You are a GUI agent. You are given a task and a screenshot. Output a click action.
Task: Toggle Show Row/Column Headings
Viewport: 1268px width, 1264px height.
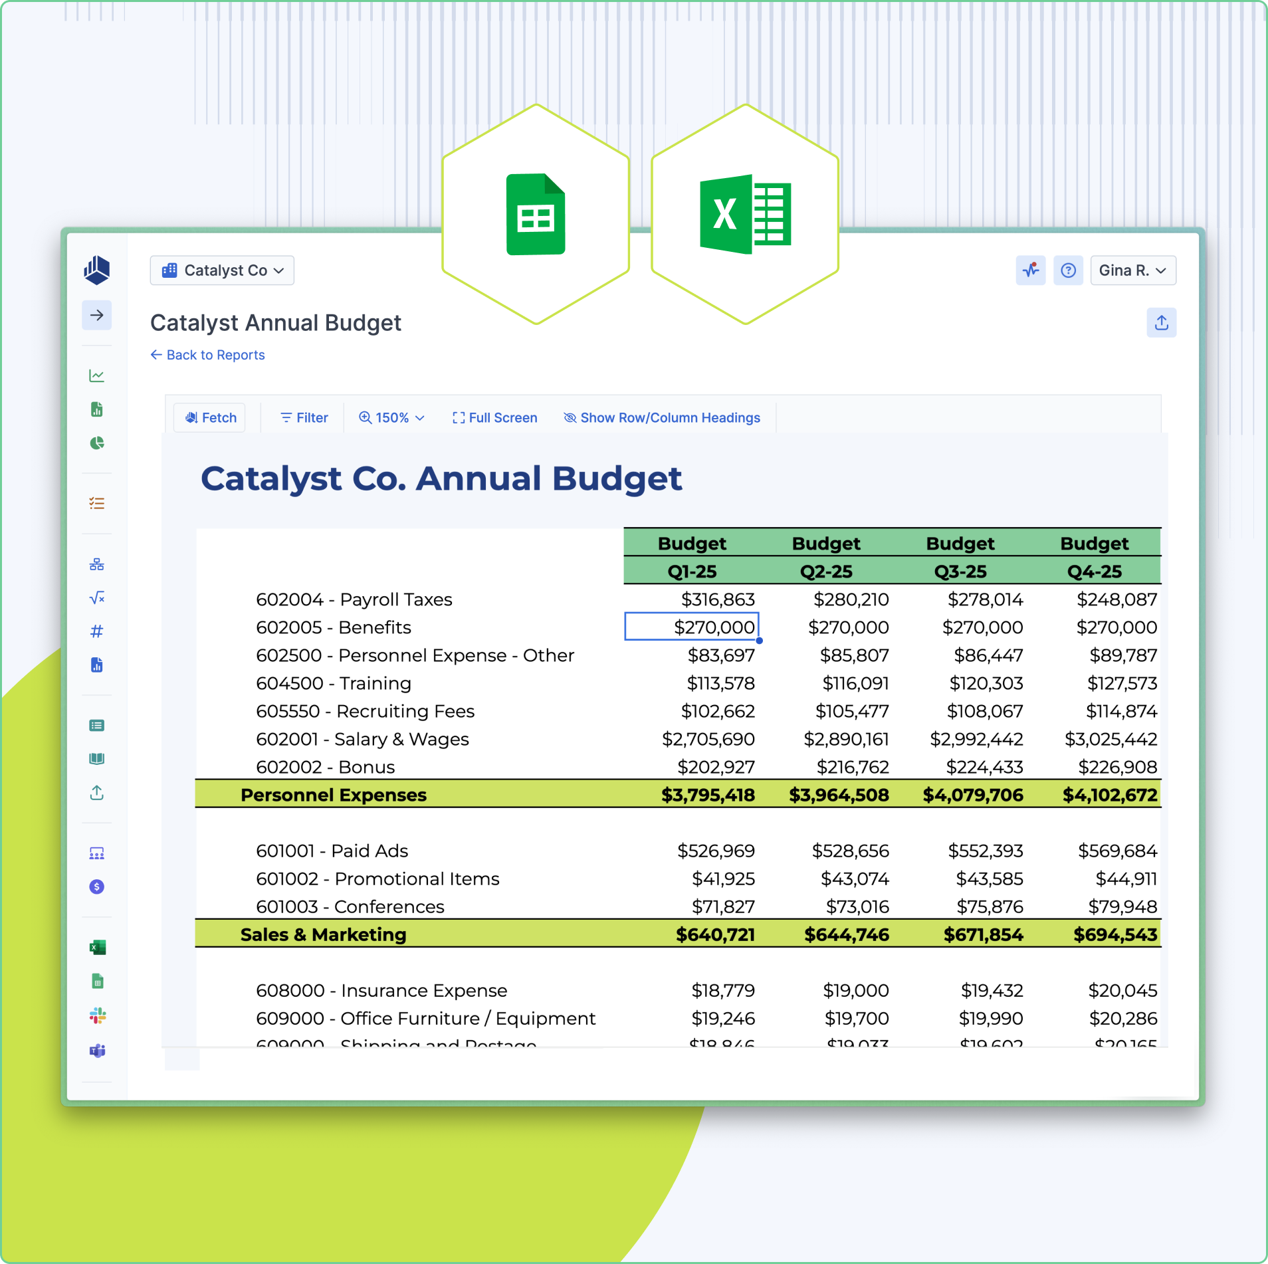click(x=662, y=418)
